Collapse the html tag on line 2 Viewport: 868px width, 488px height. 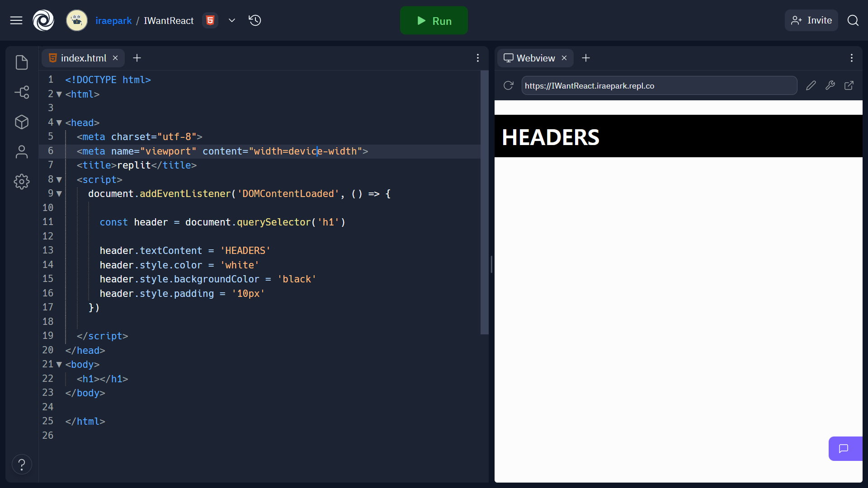point(59,94)
